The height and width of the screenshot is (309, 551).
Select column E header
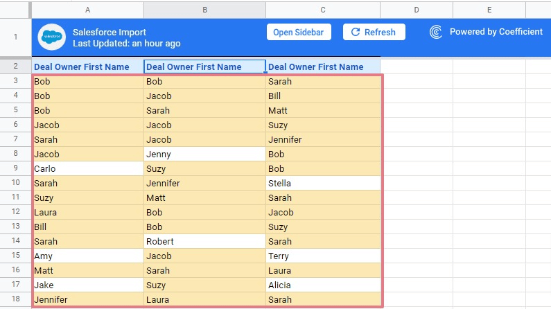click(489, 10)
